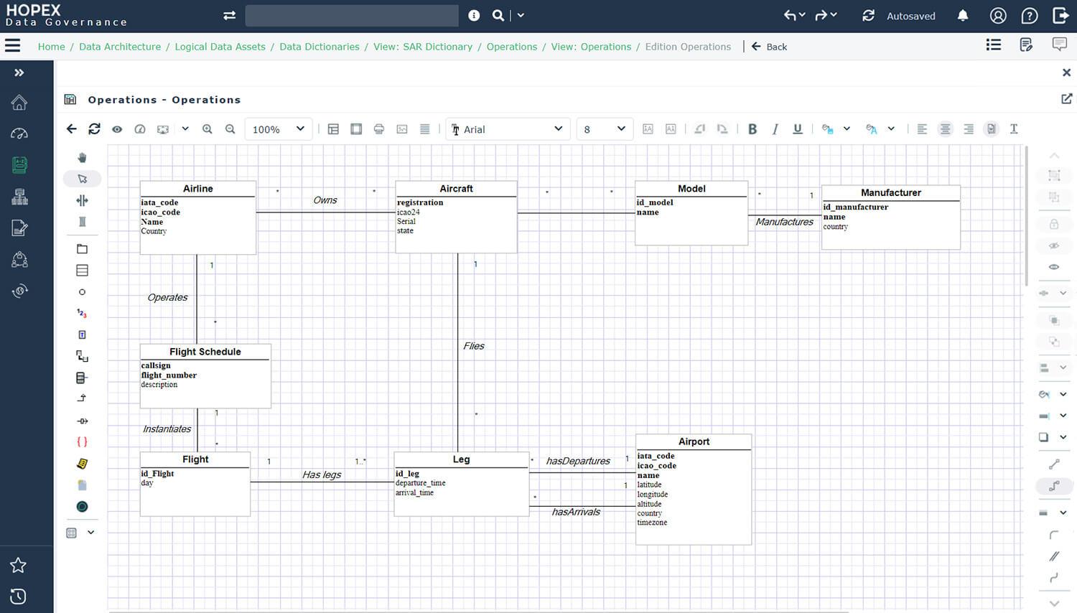This screenshot has width=1077, height=613.
Task: Open the help question mark
Action: 1030,15
